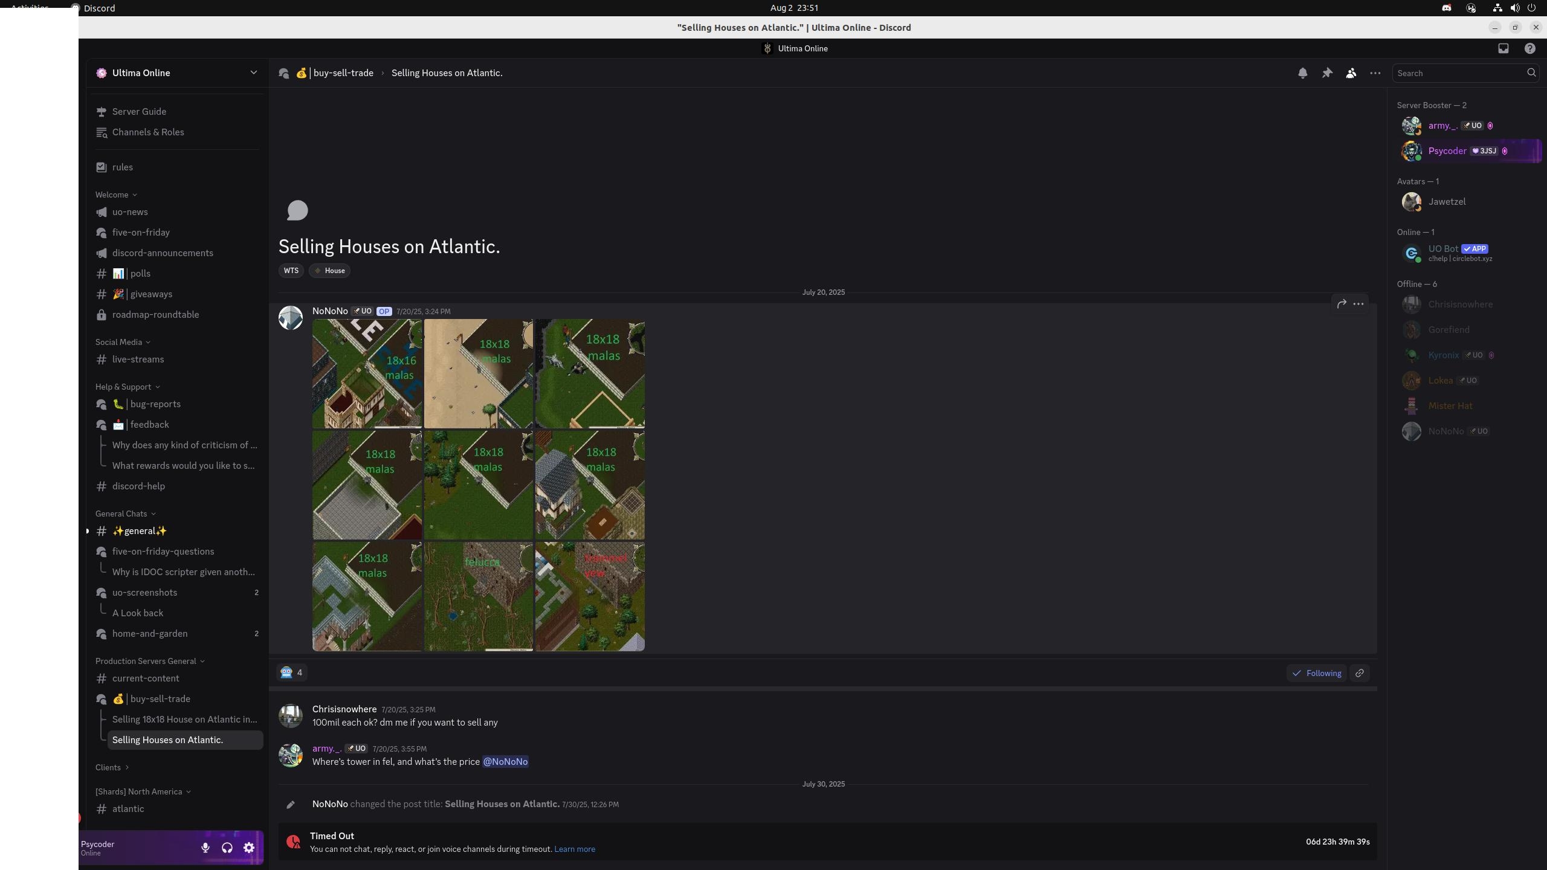Screen dimensions: 1547x870
Task: Open Discord tray icon in top bar
Action: (x=1447, y=8)
